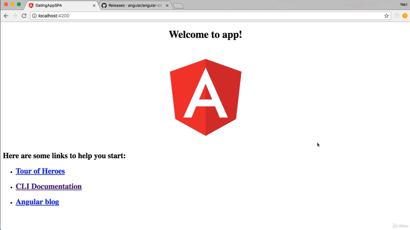This screenshot has height=230, width=410.
Task: Open the Angular blog link
Action: pyautogui.click(x=37, y=202)
